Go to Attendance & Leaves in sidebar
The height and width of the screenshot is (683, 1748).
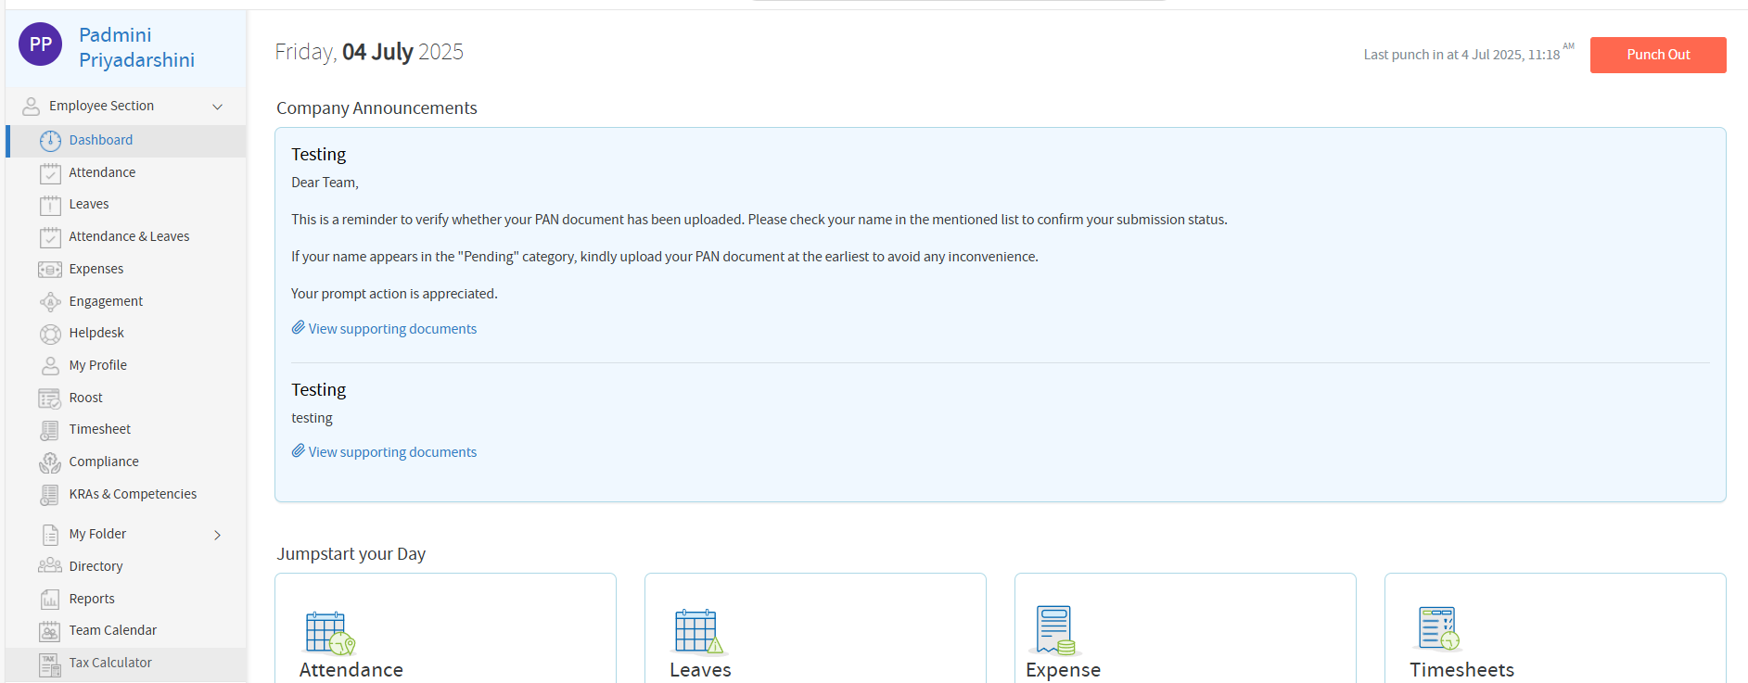tap(129, 236)
